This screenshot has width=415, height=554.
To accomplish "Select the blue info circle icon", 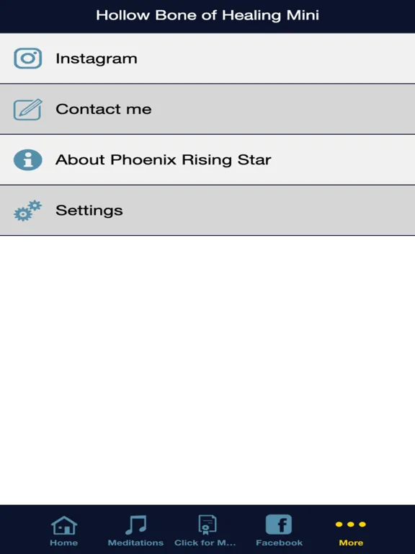I will coord(28,159).
